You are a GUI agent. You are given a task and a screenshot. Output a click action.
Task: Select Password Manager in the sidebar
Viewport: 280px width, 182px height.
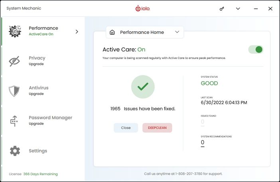tap(43, 121)
